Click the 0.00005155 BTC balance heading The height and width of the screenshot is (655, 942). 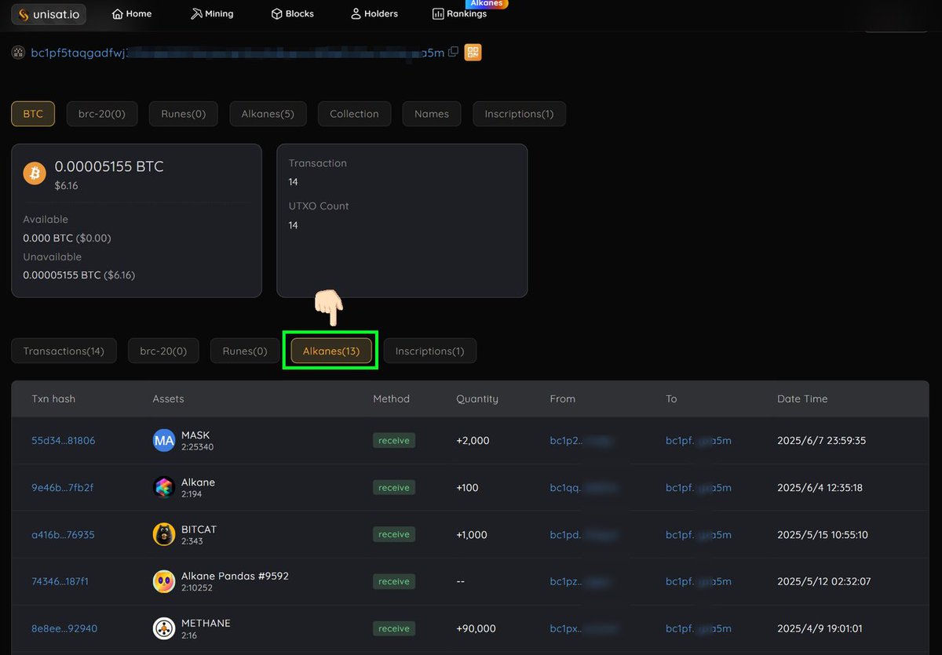point(109,166)
